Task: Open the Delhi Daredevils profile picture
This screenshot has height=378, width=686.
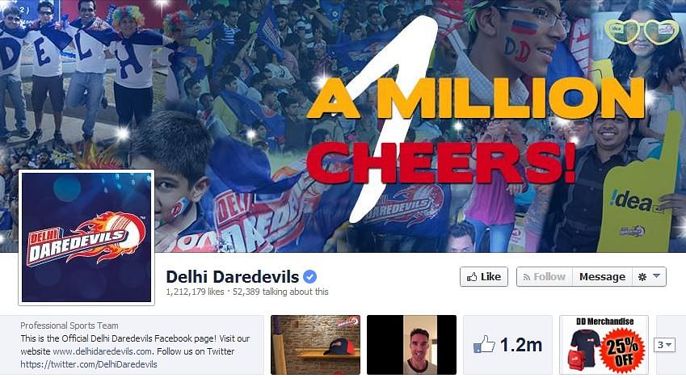Action: pos(86,237)
